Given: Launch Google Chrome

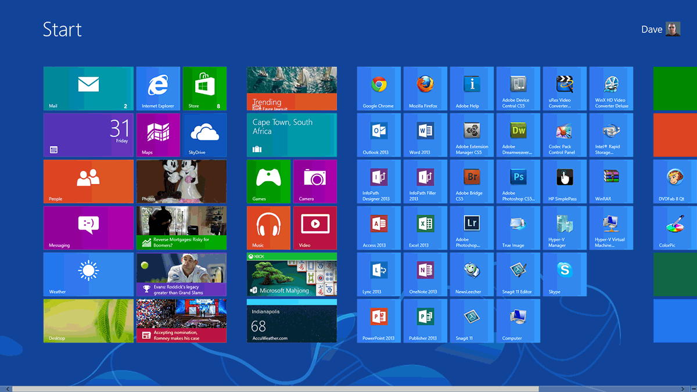Looking at the screenshot, I should (379, 88).
